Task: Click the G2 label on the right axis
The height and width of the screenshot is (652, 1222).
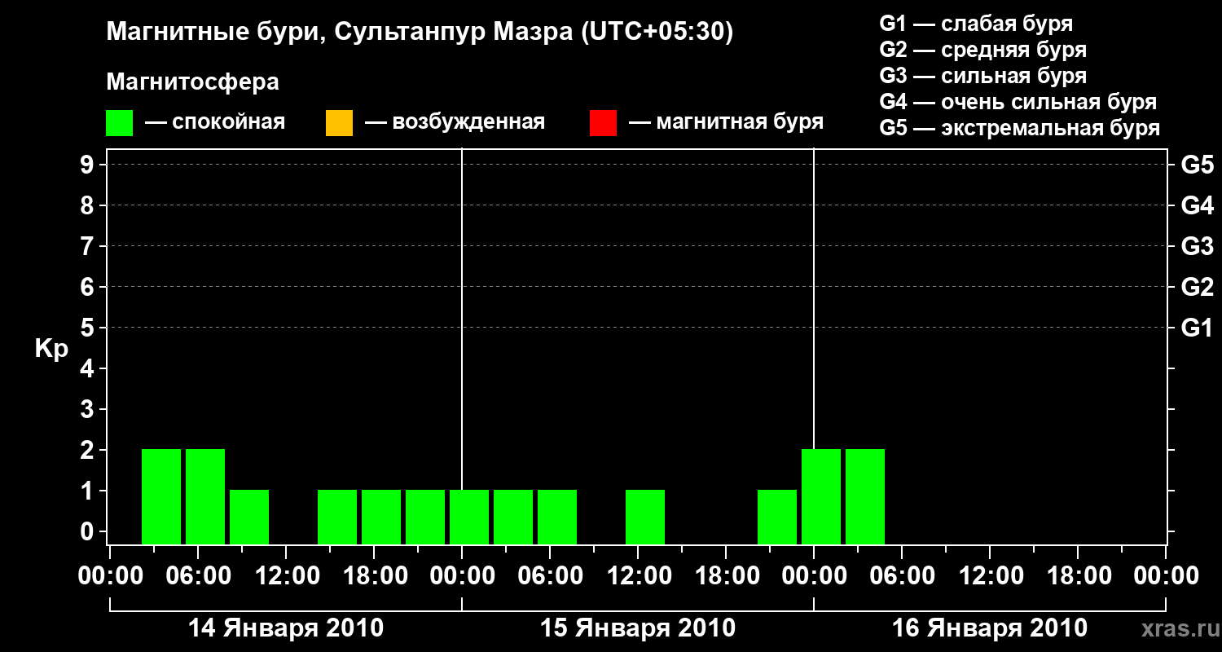Action: (1198, 287)
